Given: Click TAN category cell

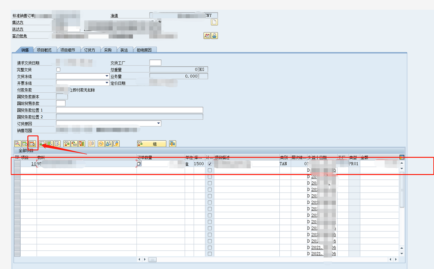Looking at the screenshot, I should point(285,164).
